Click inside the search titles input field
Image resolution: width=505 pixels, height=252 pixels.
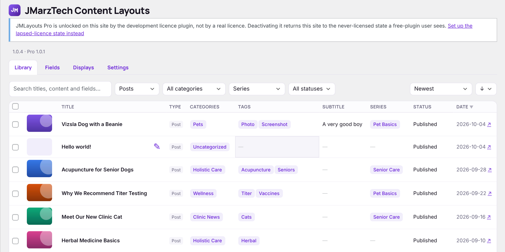(x=60, y=89)
